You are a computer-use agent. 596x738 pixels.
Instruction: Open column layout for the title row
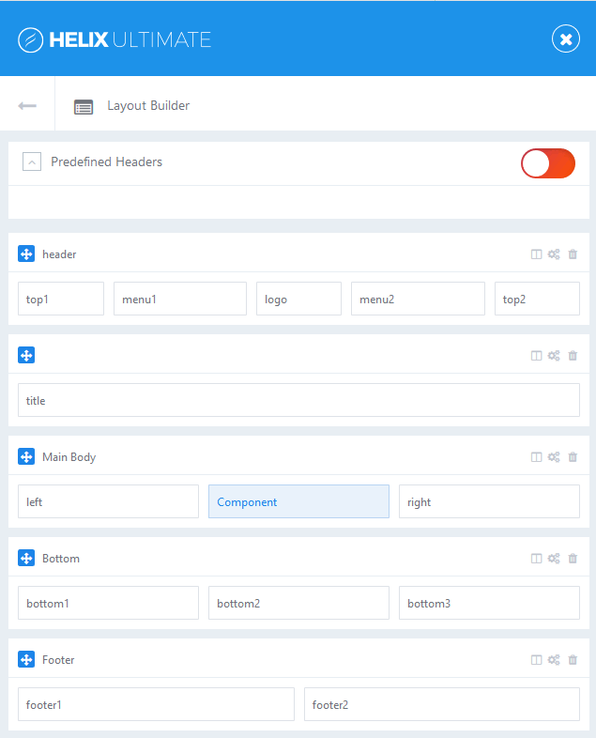click(x=536, y=356)
